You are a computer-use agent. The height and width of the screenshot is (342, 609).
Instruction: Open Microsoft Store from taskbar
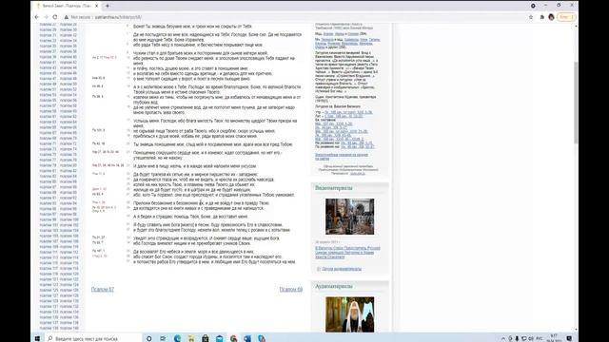pos(206,338)
